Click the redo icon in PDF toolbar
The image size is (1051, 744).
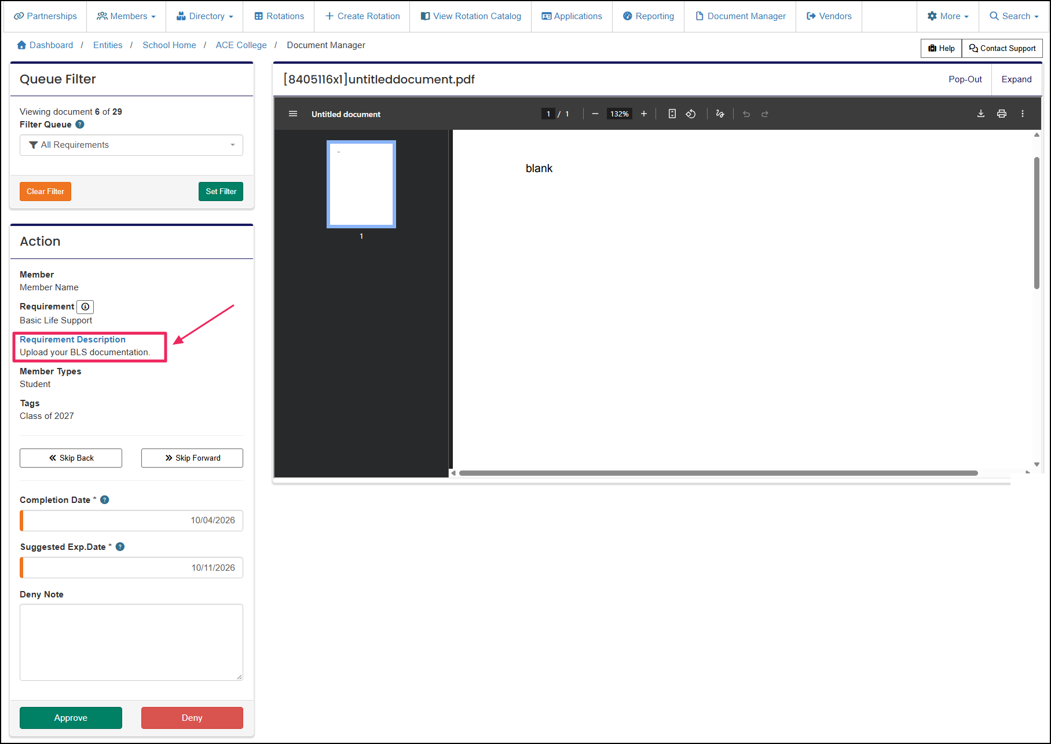[x=764, y=114]
